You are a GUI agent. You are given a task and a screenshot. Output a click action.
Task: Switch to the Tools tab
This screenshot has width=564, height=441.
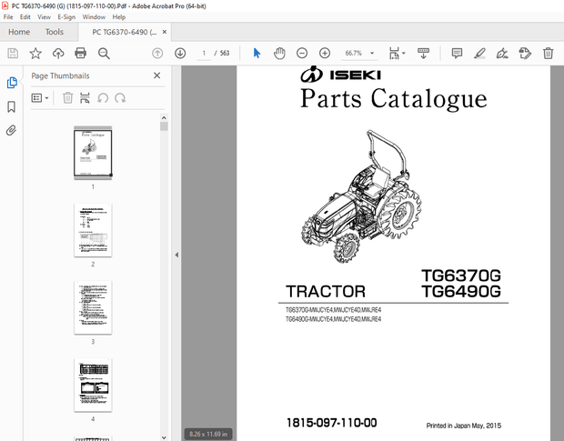click(55, 32)
